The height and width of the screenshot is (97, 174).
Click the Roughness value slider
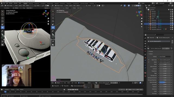[x=165, y=71]
